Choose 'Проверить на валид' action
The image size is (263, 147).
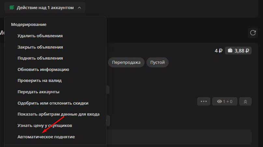tap(40, 80)
